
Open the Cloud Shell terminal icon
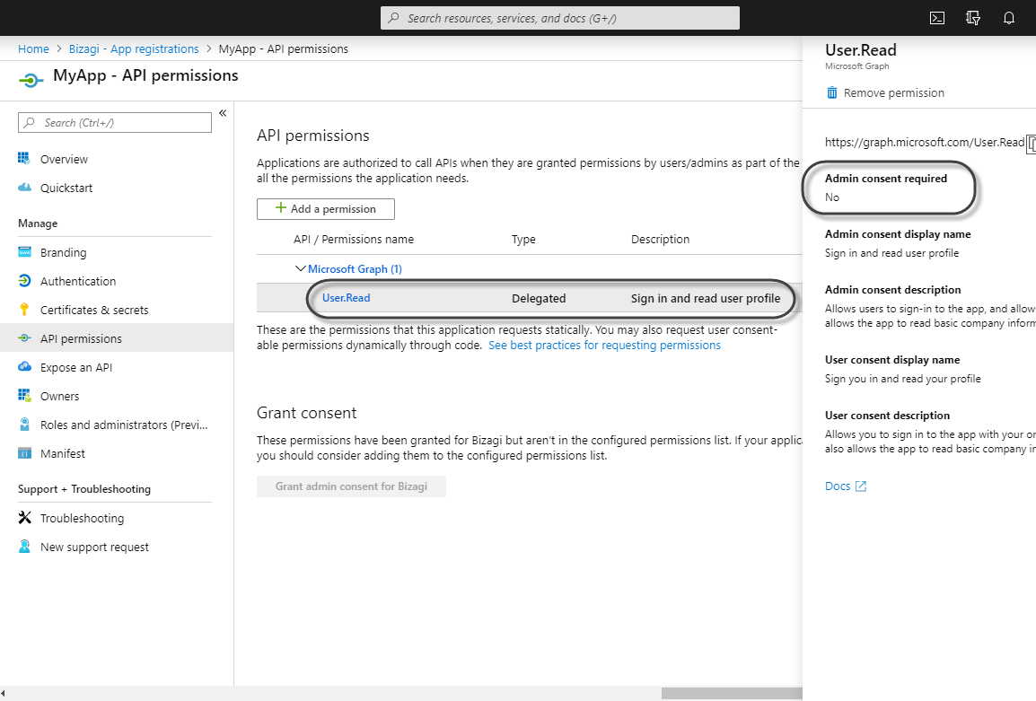(x=937, y=18)
